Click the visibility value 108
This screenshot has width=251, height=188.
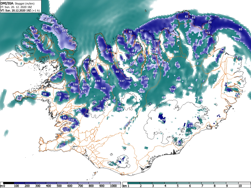128,79
